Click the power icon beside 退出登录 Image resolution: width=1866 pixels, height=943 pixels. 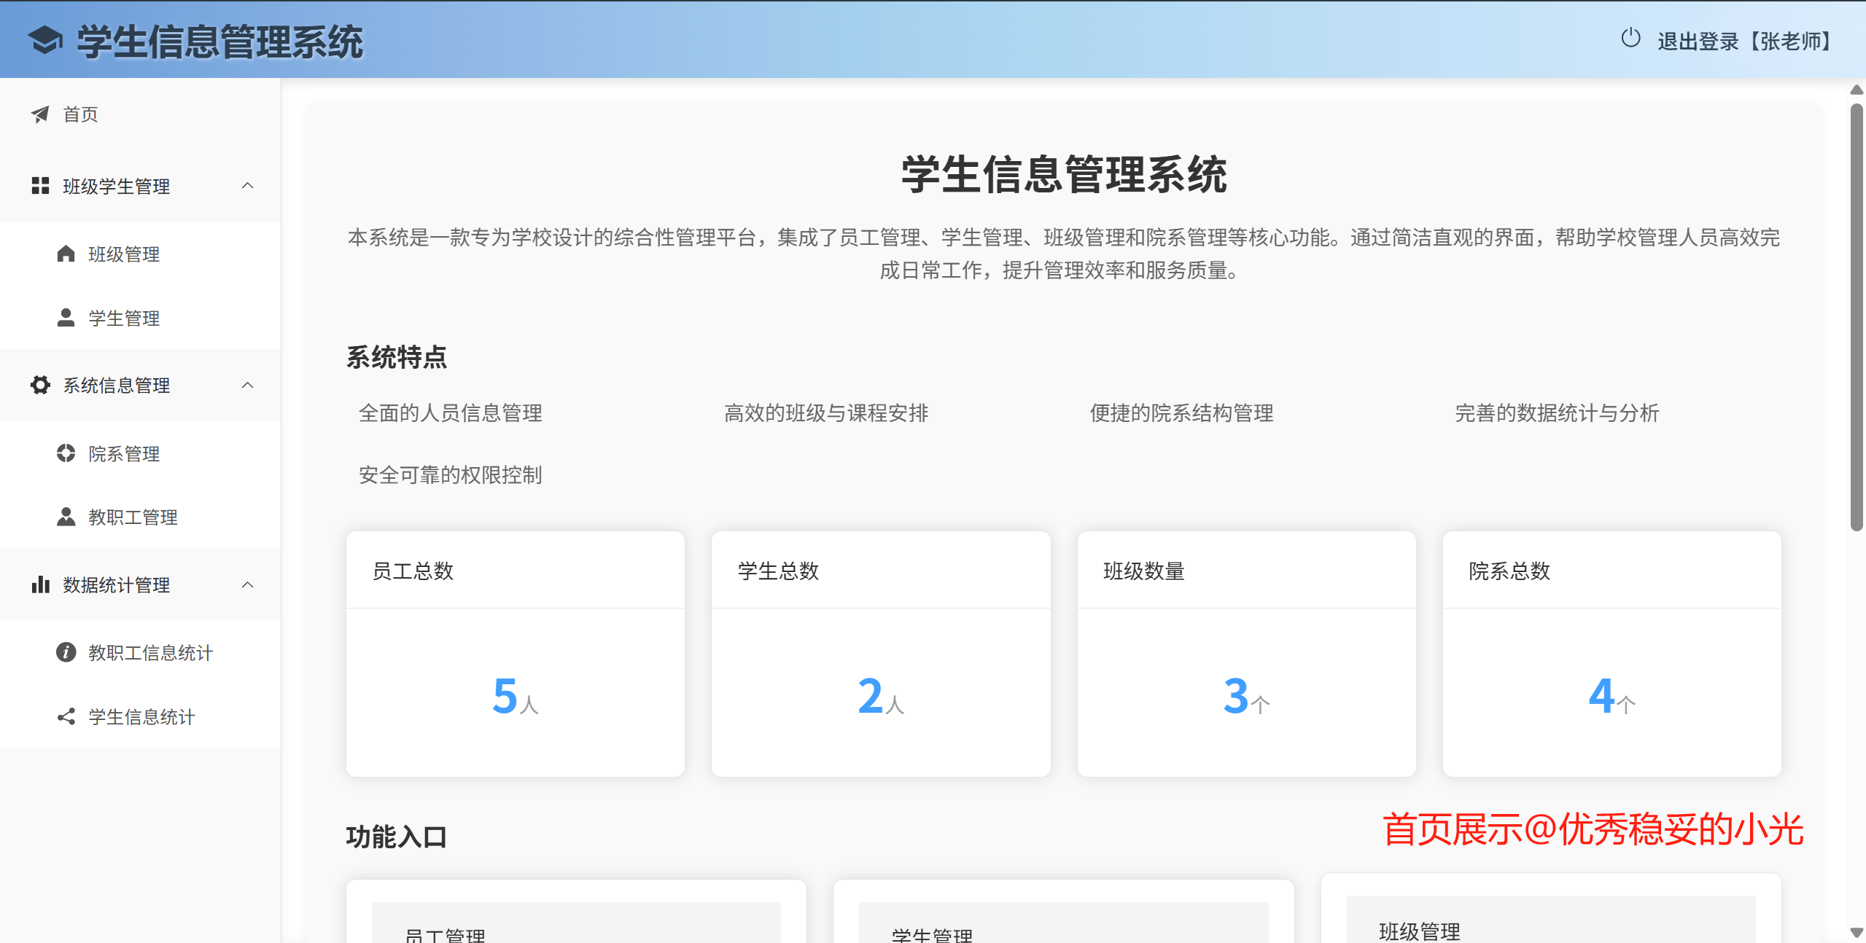point(1630,39)
